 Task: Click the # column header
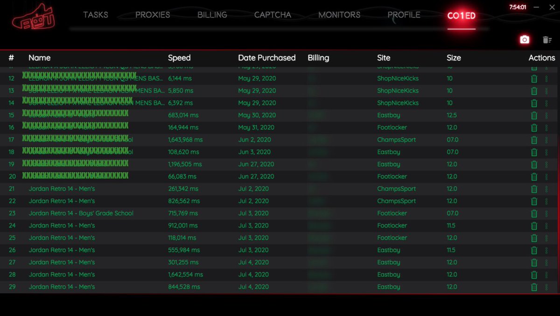(x=11, y=58)
